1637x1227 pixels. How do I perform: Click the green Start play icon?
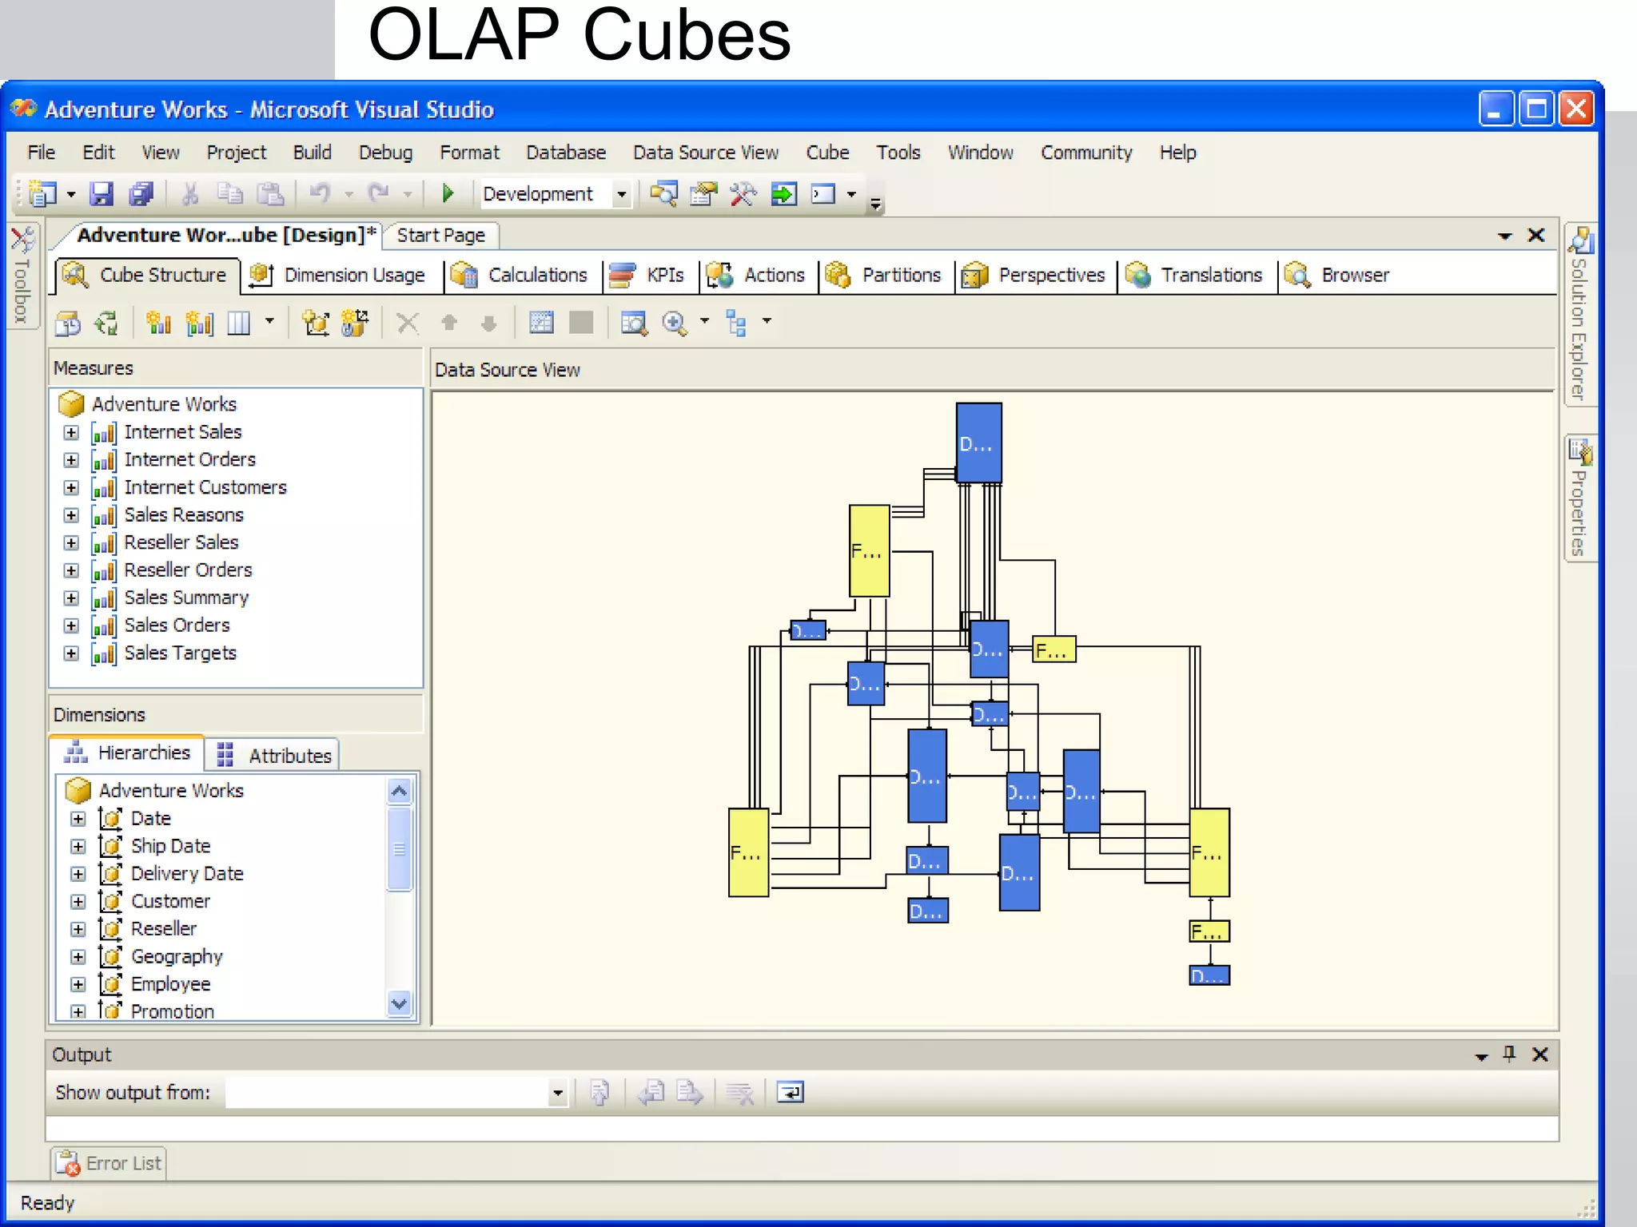[448, 193]
